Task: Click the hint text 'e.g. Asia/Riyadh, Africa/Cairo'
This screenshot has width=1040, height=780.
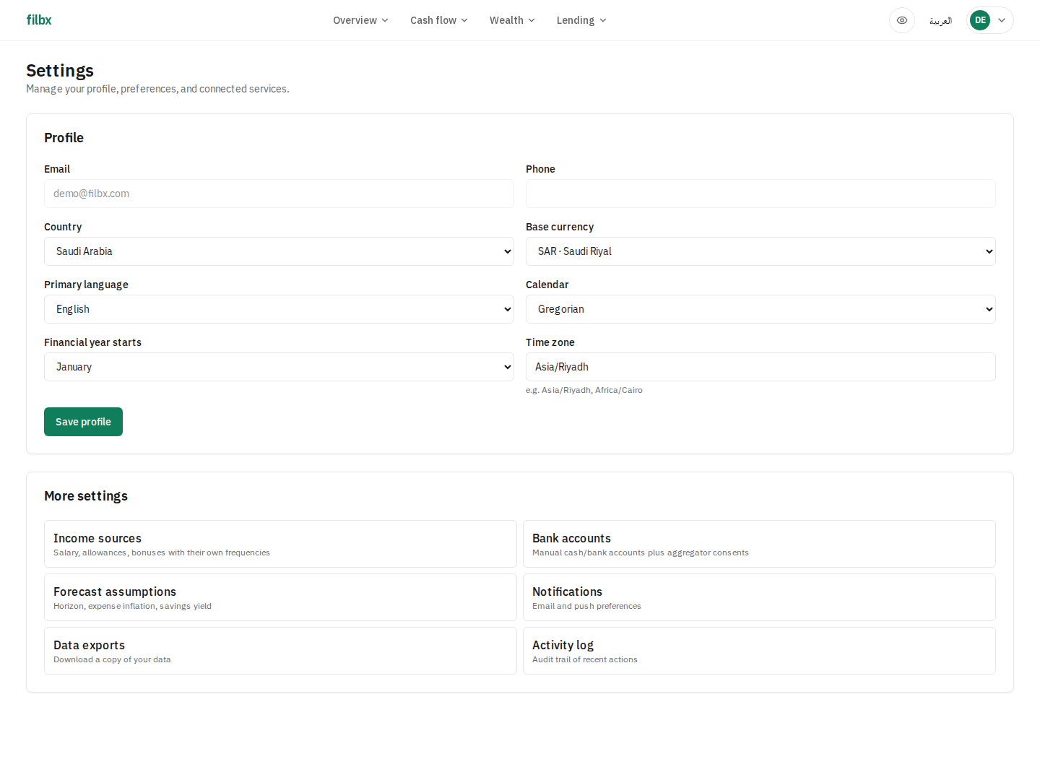Action: (584, 390)
